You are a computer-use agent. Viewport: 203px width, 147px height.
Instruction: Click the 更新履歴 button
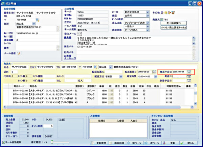[x=99, y=143]
